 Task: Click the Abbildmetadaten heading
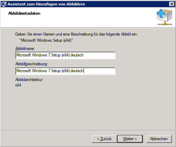coord(24,13)
